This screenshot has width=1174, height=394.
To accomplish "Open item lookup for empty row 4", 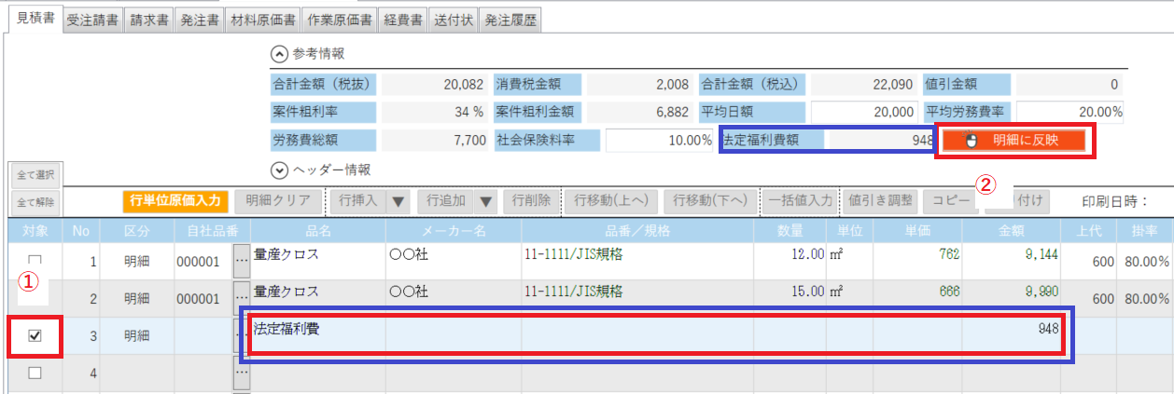I will (x=242, y=373).
